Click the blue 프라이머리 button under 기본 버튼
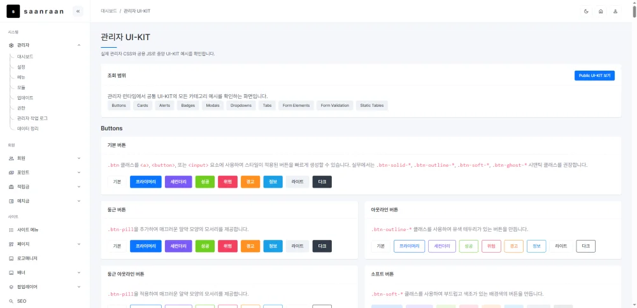637x308 pixels. [x=146, y=182]
